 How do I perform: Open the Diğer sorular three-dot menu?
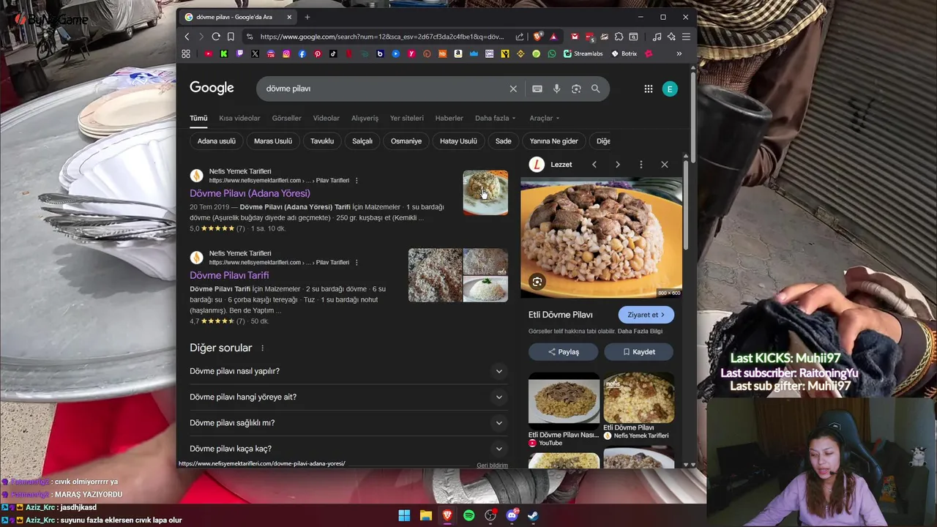click(262, 348)
